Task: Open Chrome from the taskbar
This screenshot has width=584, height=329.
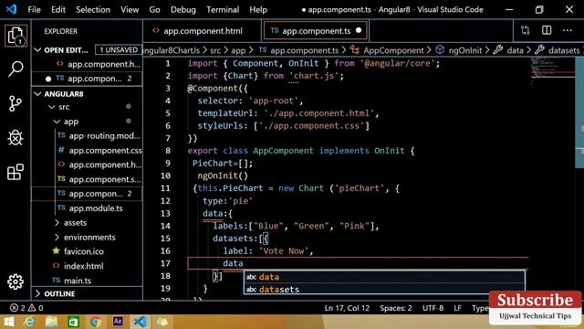Action: [95, 322]
